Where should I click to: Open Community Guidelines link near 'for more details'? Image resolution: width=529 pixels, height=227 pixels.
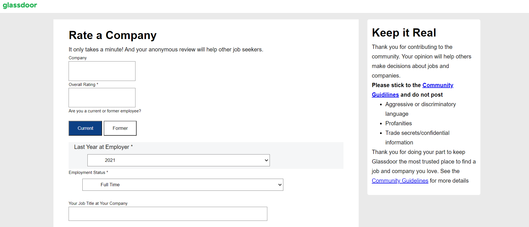click(x=400, y=181)
